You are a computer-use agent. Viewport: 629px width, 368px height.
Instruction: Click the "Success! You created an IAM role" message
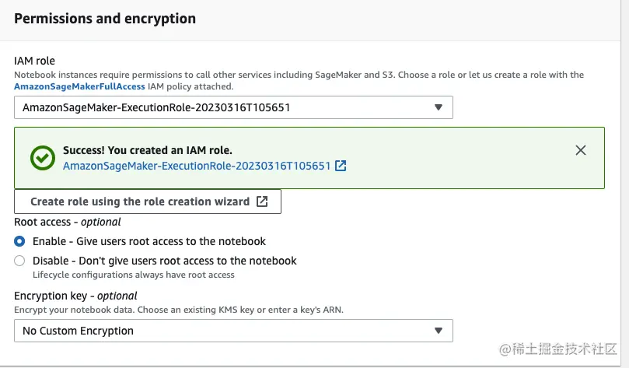coord(148,150)
